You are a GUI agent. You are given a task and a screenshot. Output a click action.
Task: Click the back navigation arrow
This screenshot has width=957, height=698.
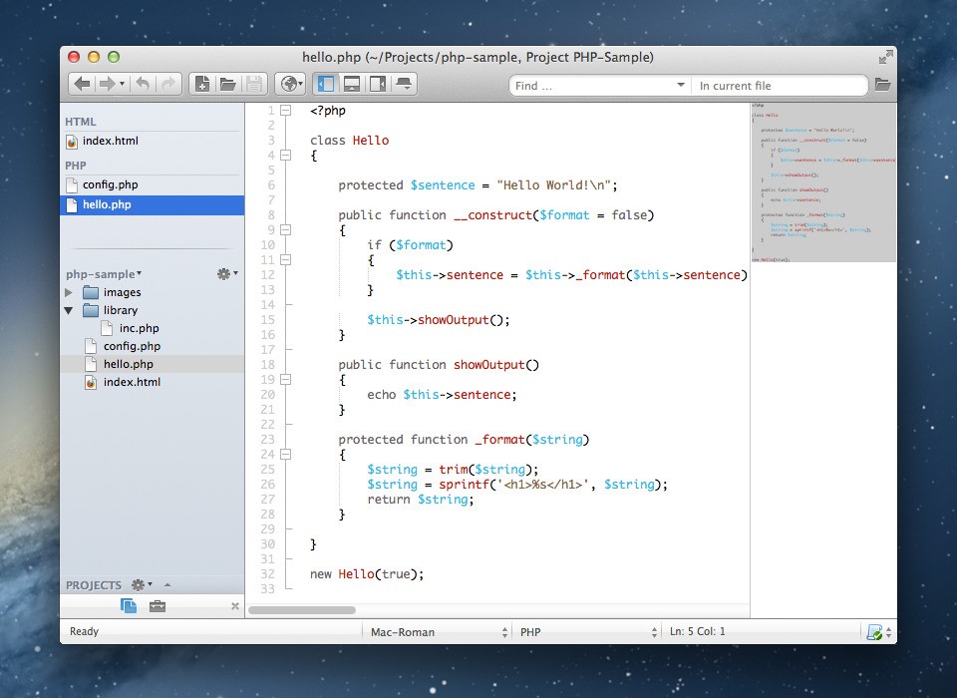82,85
